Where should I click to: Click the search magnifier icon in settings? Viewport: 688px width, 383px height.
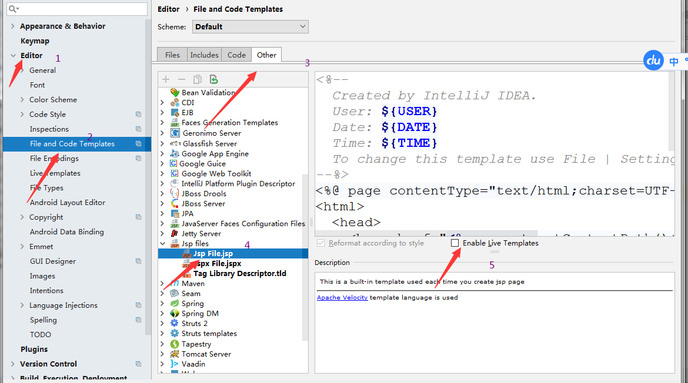[x=12, y=9]
